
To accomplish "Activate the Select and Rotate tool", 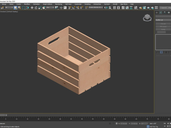I will (x=36, y=8).
